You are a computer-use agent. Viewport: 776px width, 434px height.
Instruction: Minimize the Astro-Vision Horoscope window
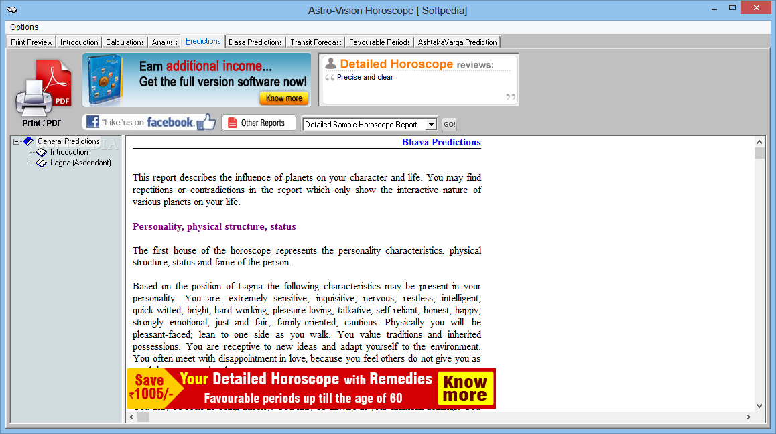[x=714, y=9]
